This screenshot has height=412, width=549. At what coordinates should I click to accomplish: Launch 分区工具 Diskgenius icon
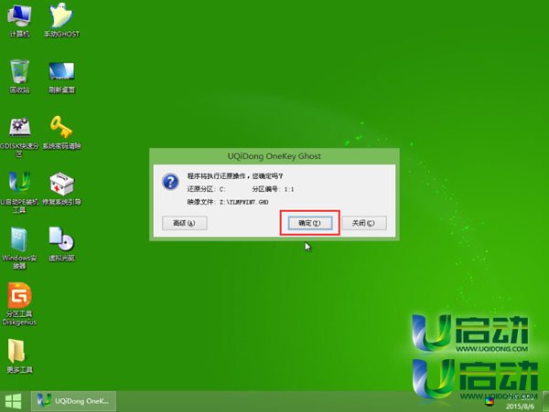(x=19, y=304)
